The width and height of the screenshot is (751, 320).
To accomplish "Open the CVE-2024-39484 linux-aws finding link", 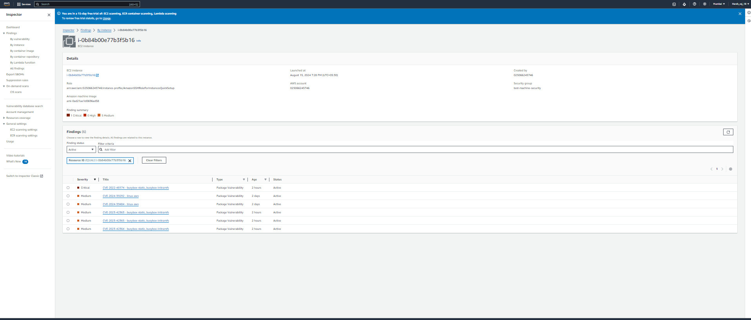I will tap(120, 204).
